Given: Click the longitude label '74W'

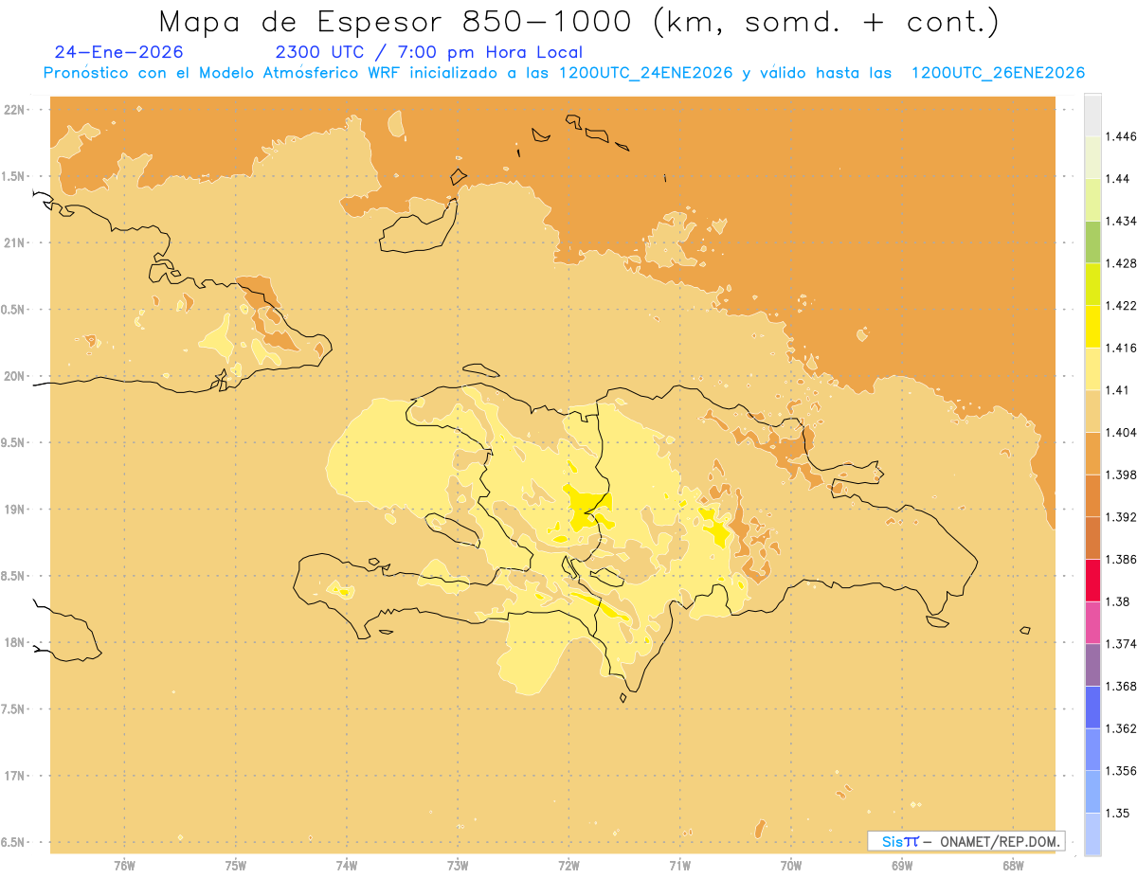Looking at the screenshot, I should tap(347, 865).
